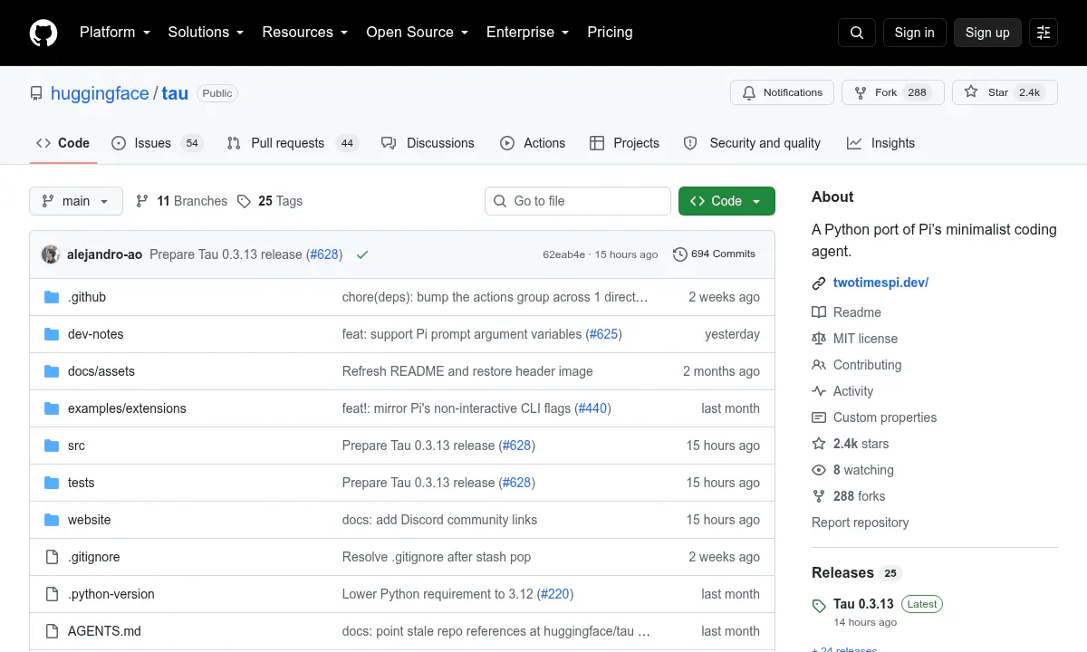The width and height of the screenshot is (1087, 652).
Task: Select the Code tab
Action: [63, 143]
